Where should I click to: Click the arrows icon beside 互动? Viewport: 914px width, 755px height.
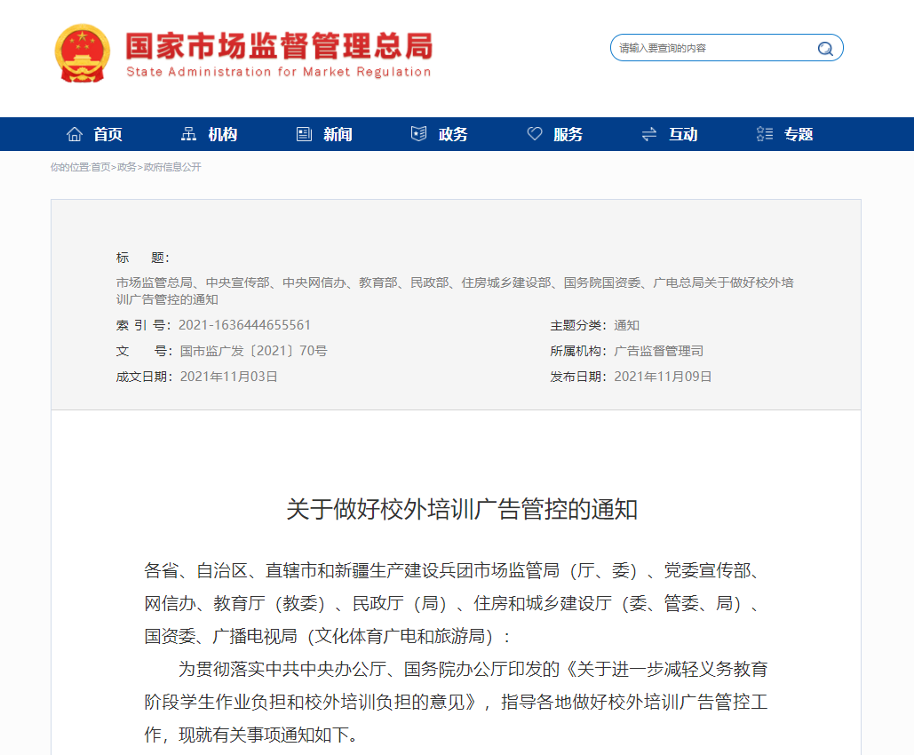click(x=649, y=133)
